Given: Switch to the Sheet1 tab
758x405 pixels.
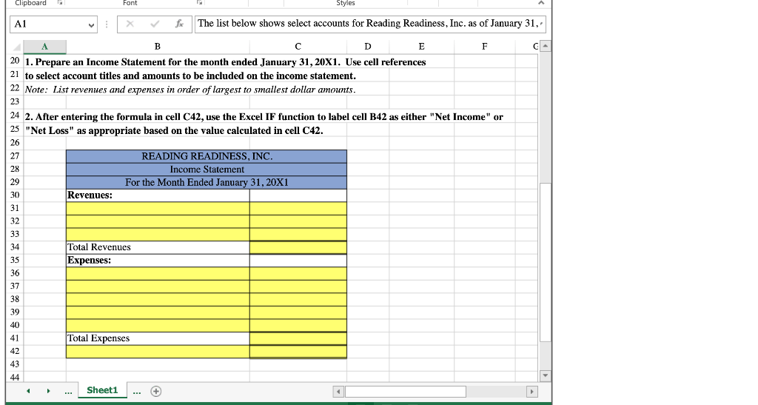Looking at the screenshot, I should pyautogui.click(x=102, y=390).
